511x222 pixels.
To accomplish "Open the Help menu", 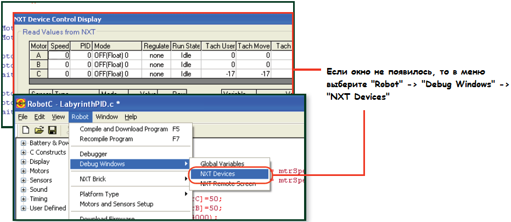I will click(x=131, y=117).
